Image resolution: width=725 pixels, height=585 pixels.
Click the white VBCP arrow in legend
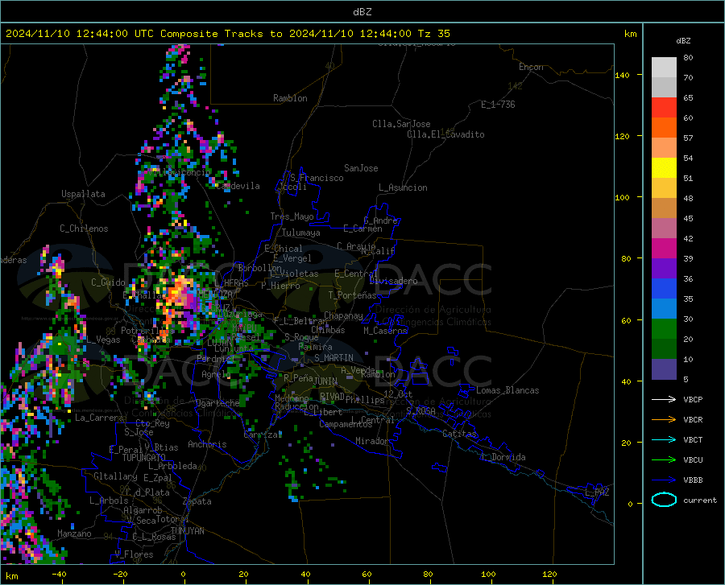pyautogui.click(x=664, y=399)
